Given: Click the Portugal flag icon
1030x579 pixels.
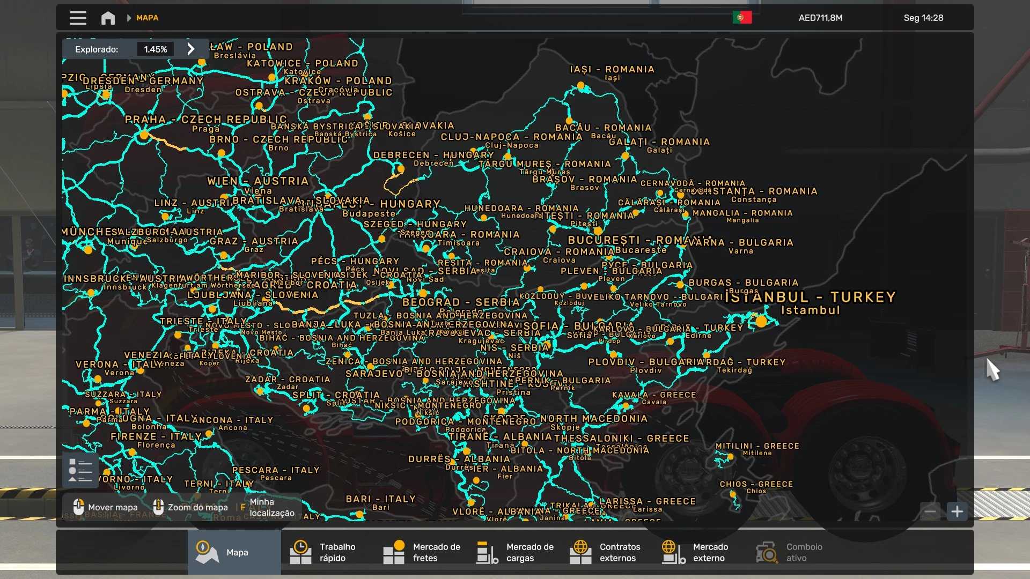Looking at the screenshot, I should click(742, 18).
